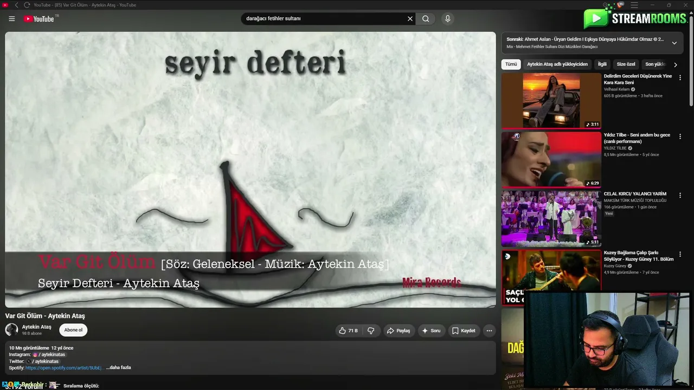694x390 pixels.
Task: Open the Spotify artist URL link
Action: 64,368
